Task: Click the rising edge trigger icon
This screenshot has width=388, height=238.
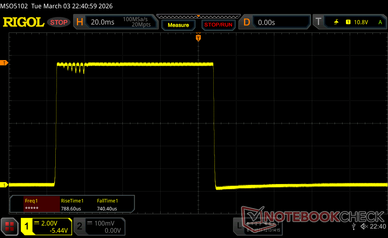Action: pyautogui.click(x=336, y=22)
